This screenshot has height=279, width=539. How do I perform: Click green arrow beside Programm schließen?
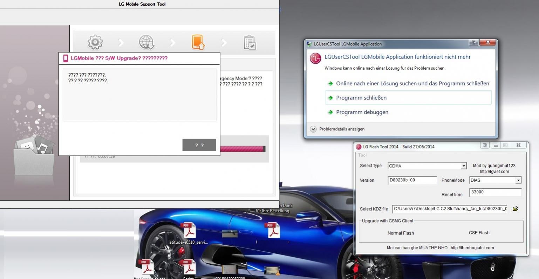(x=330, y=98)
